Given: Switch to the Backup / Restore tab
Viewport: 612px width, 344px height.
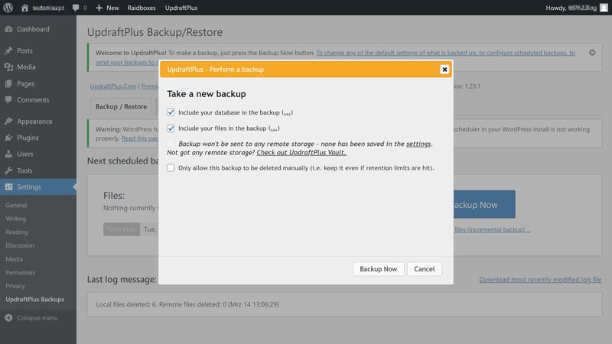Looking at the screenshot, I should tap(121, 107).
